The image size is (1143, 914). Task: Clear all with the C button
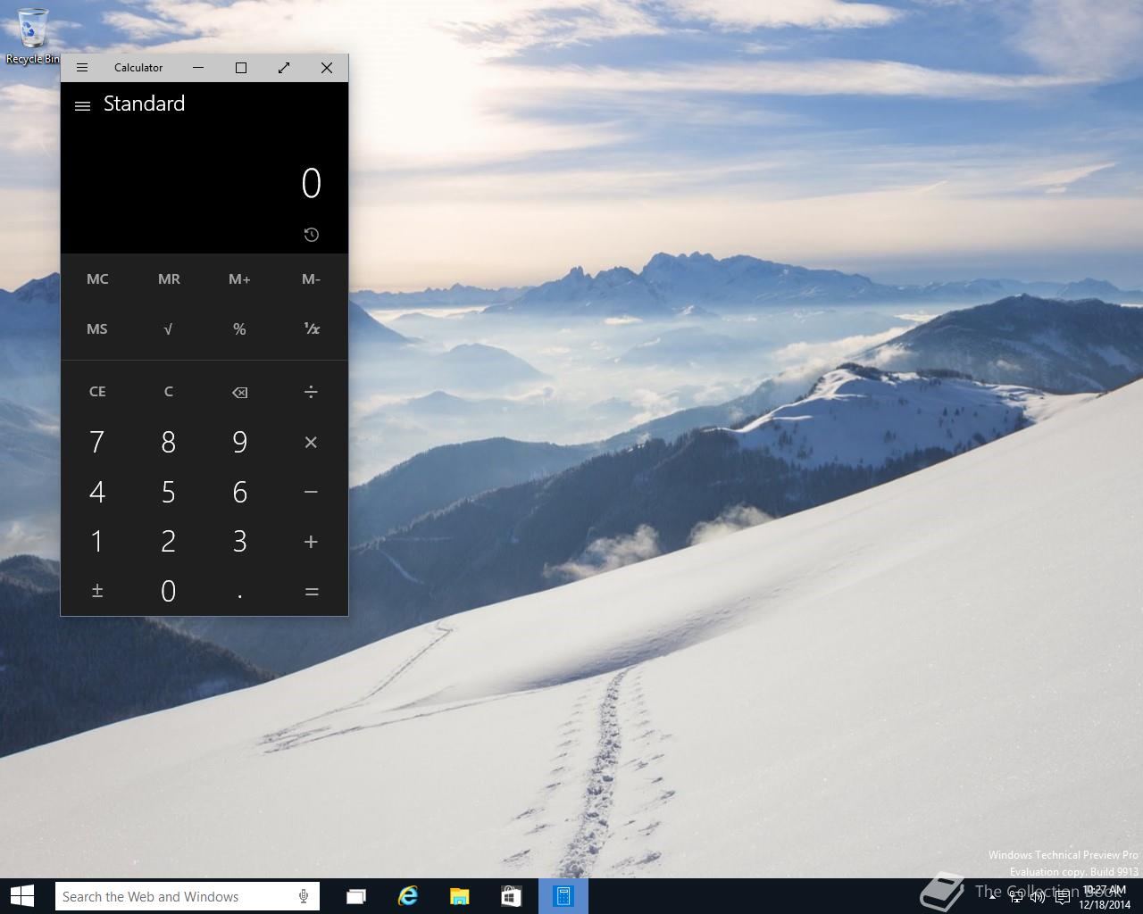169,392
